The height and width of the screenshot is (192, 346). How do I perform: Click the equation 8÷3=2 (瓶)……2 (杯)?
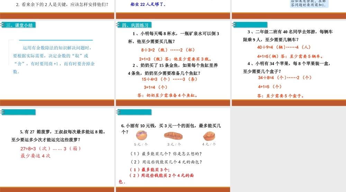point(168,50)
